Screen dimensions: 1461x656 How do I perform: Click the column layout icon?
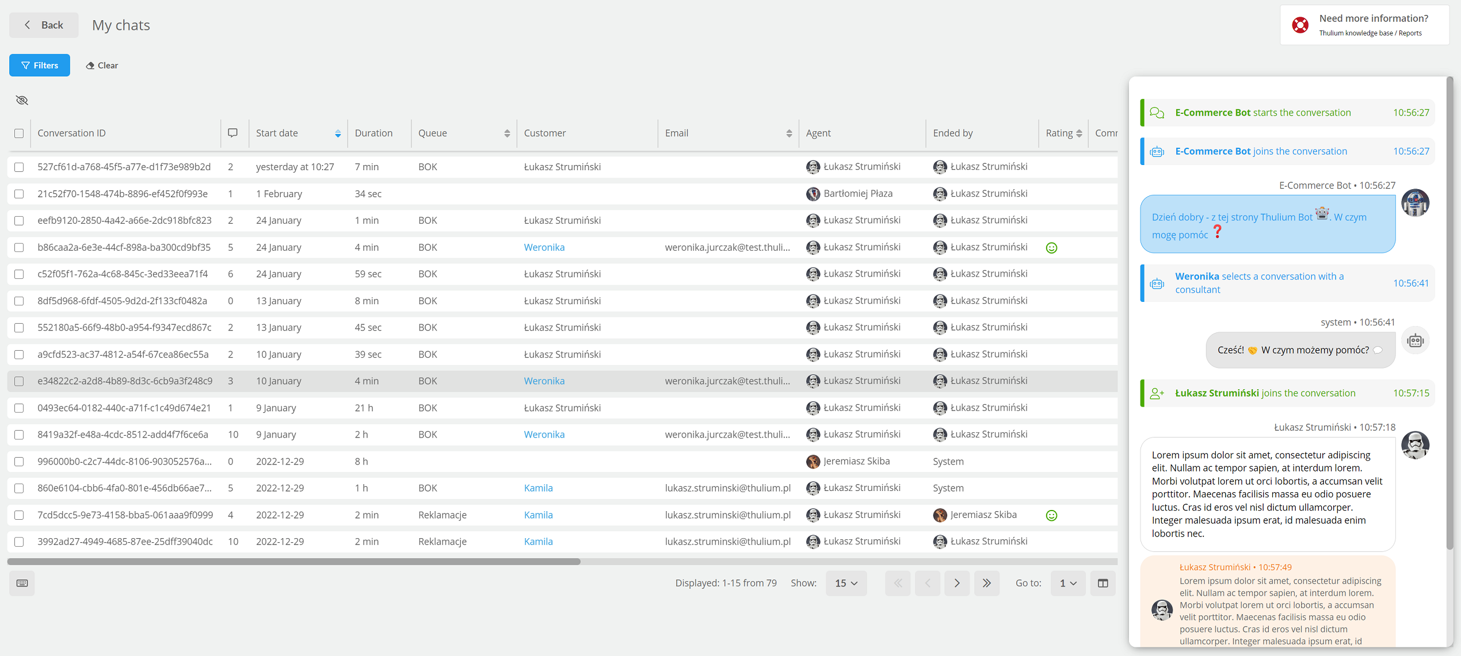1103,583
